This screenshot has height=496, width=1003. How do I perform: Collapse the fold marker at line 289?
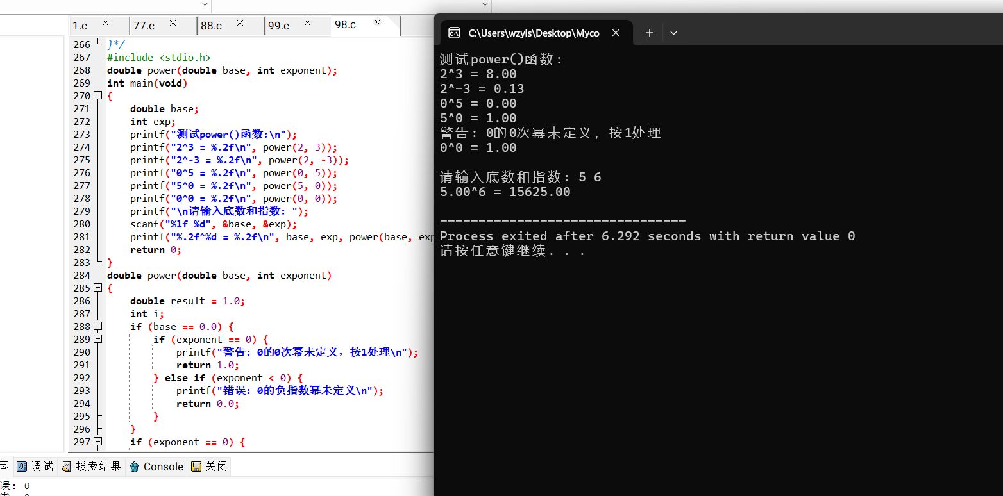[x=97, y=340]
